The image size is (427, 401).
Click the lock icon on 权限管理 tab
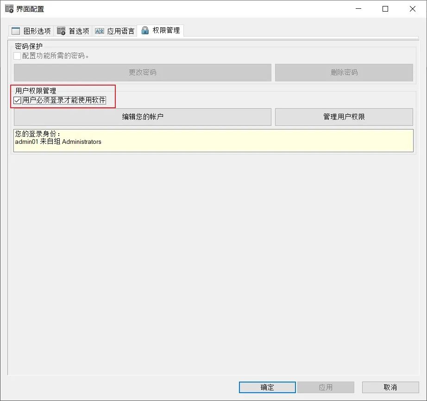point(145,31)
